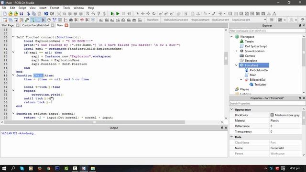Close the Custom ForceField.rbxl tab

53,25
